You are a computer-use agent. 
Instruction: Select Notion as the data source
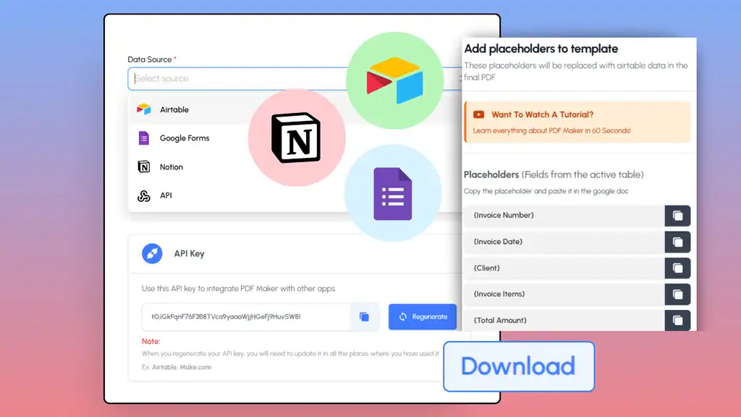(171, 167)
